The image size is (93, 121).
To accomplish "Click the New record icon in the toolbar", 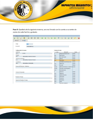I will [14, 38].
